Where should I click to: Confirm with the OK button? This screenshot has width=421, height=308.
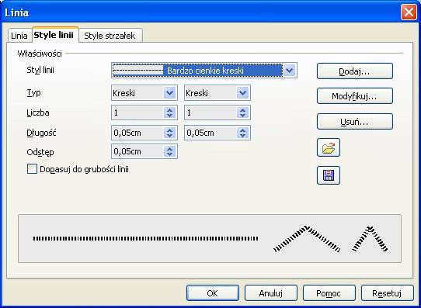(x=213, y=293)
